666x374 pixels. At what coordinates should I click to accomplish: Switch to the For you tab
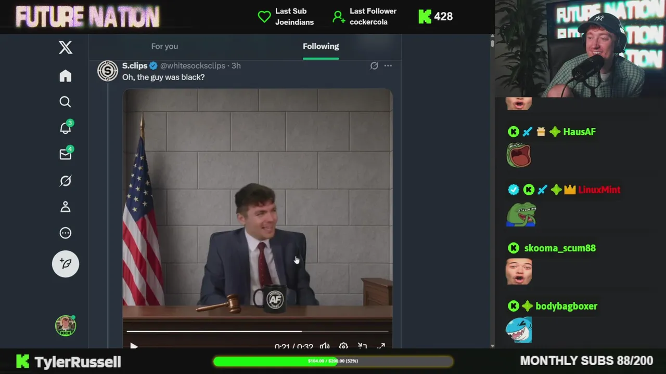point(164,46)
